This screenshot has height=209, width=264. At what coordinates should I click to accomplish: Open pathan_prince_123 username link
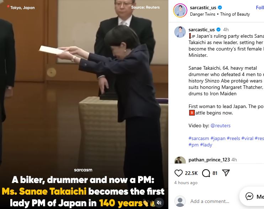(x=209, y=160)
